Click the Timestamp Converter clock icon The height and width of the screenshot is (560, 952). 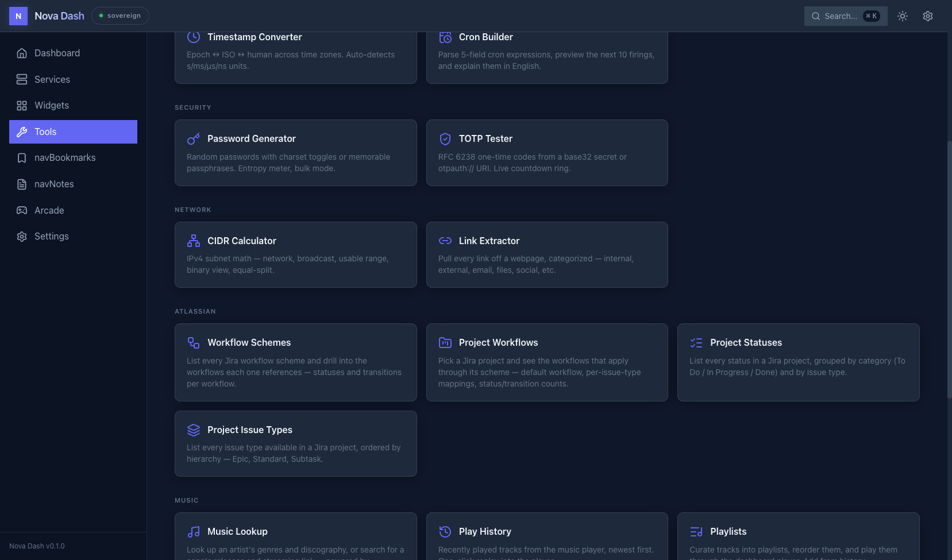point(194,37)
